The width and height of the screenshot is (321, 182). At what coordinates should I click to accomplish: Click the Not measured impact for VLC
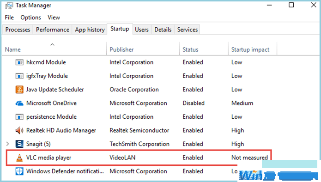[249, 158]
